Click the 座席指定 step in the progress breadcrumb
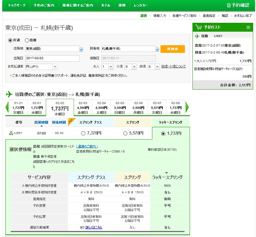This screenshot has width=256, height=237. pyautogui.click(x=209, y=16)
